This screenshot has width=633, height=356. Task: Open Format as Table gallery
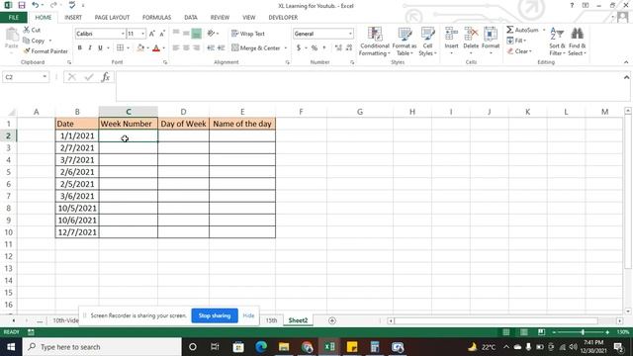(x=405, y=42)
